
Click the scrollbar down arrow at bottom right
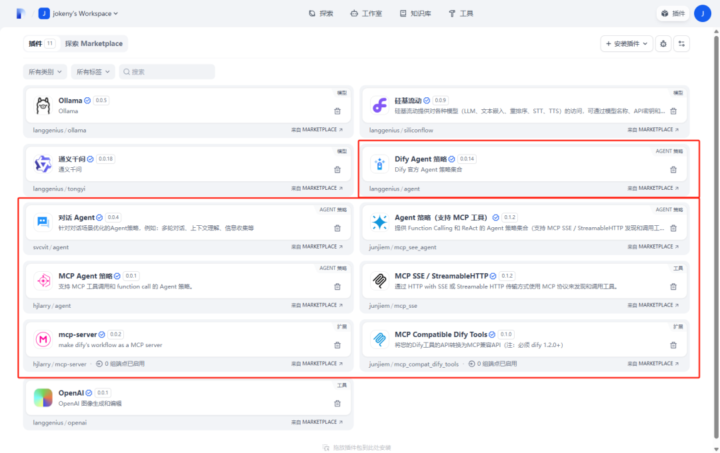[x=716, y=449]
